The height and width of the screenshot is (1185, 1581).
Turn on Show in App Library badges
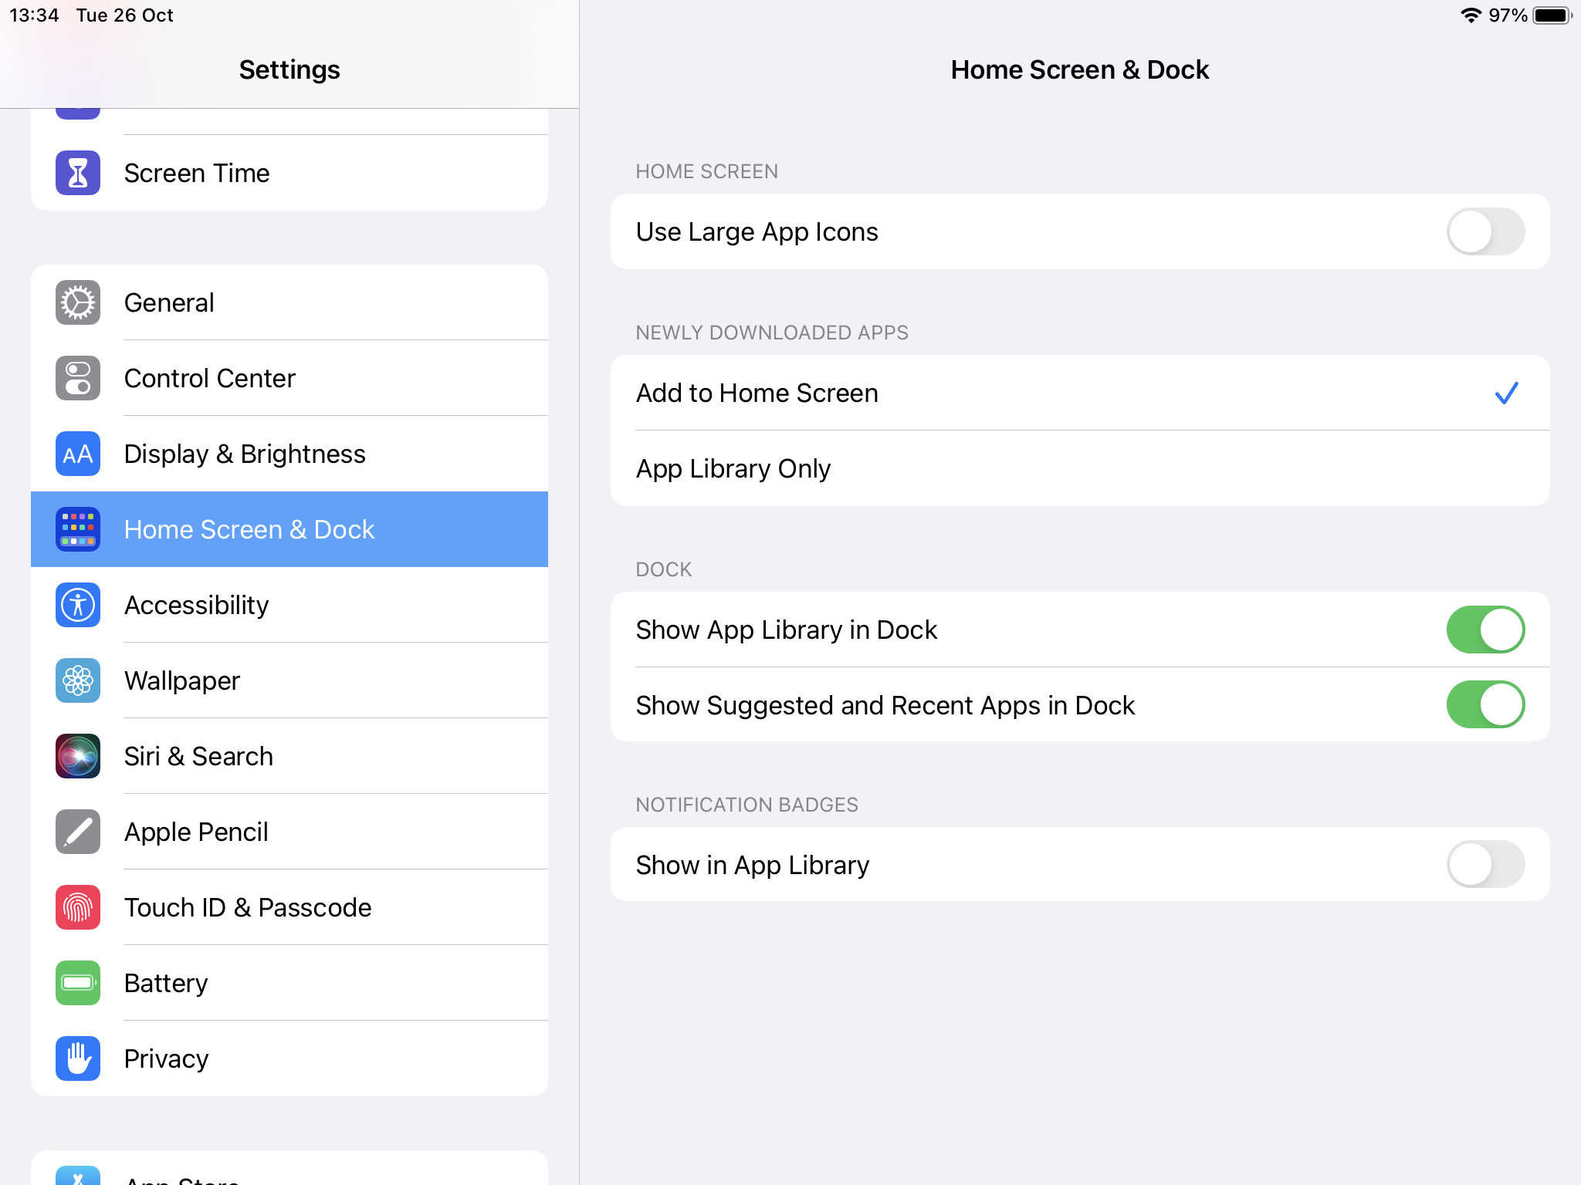click(1485, 865)
